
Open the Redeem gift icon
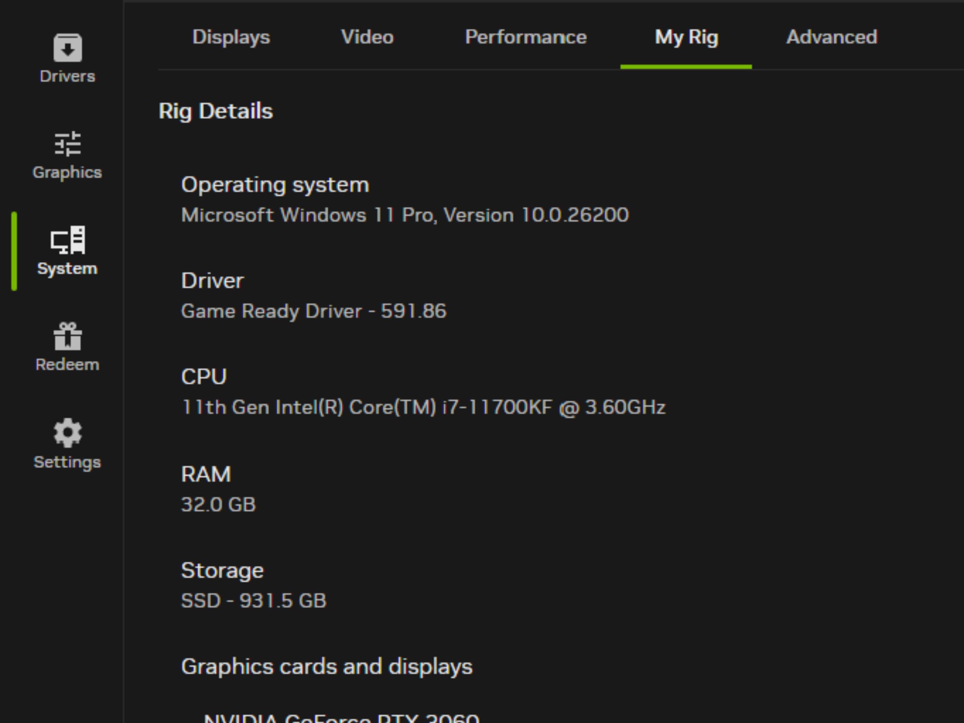coord(67,336)
